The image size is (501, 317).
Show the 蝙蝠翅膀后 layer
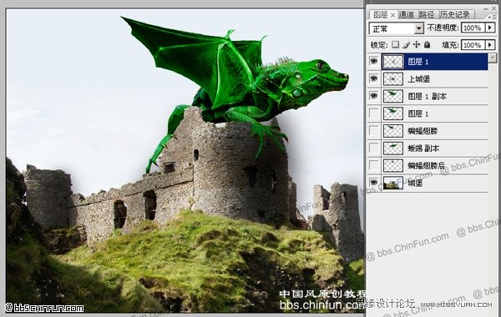click(373, 165)
